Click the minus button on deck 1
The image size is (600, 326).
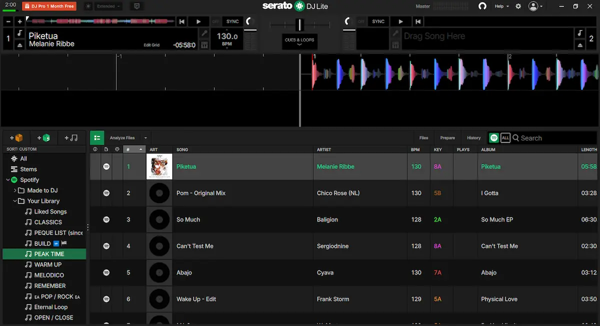8,21
